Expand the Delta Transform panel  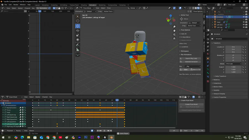[x=220, y=76]
